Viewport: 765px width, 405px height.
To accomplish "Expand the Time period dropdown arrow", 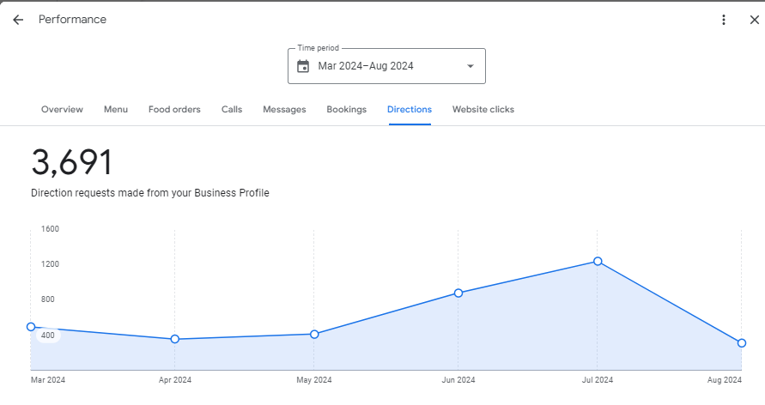I will (x=470, y=66).
